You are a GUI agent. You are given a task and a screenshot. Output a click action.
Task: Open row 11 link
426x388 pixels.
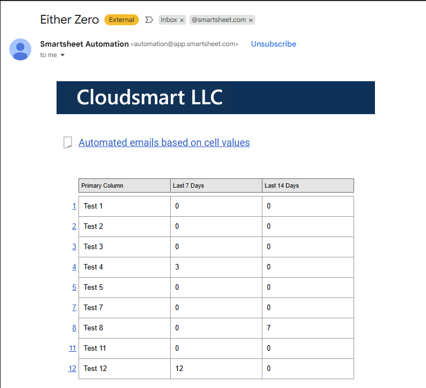(x=72, y=348)
